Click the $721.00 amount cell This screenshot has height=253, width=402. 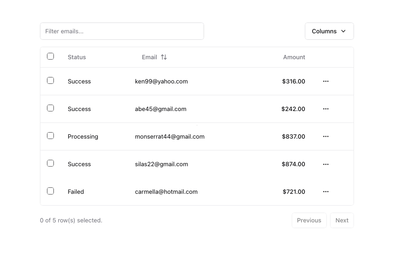tap(294, 192)
